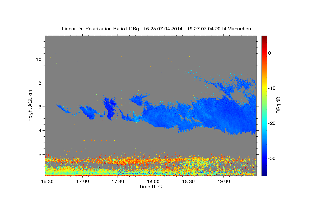Click the colorbar value label -20

pos(272,123)
